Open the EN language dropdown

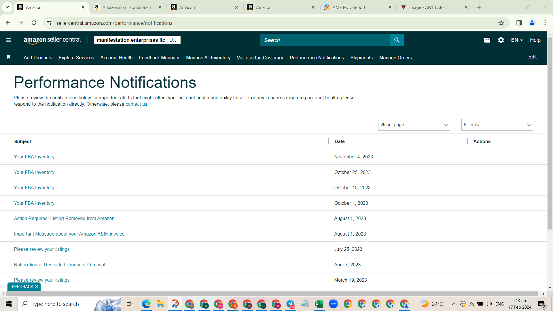[x=517, y=40]
